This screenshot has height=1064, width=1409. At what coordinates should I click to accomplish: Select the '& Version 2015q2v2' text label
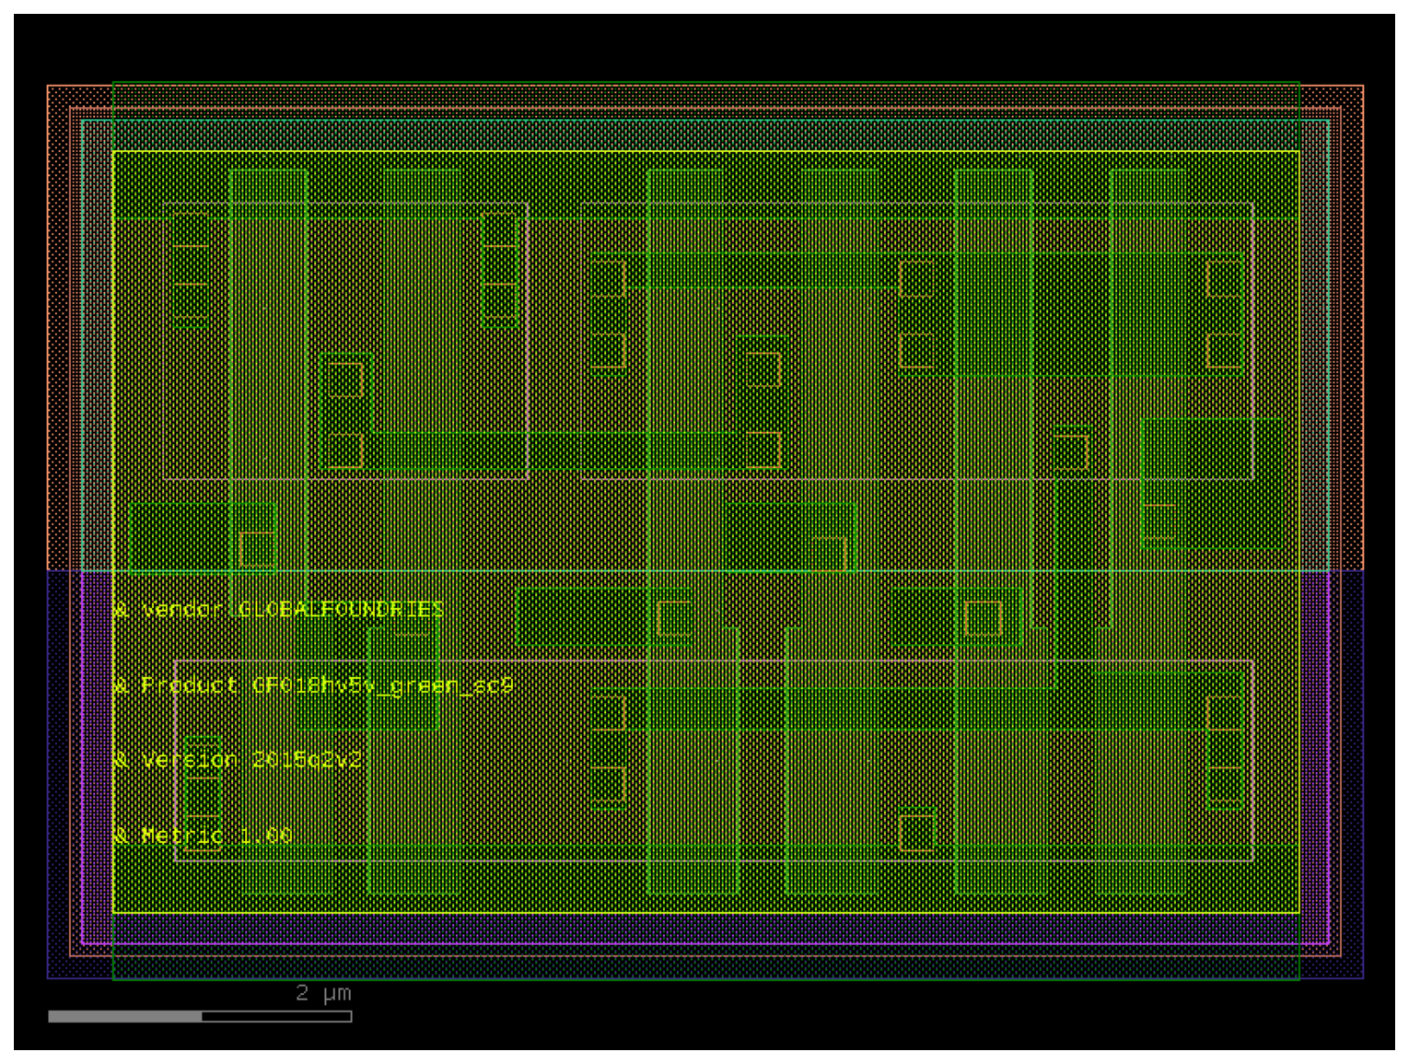click(x=239, y=761)
